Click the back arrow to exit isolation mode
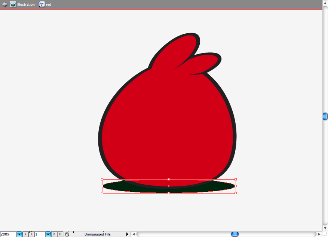 click(x=4, y=4)
